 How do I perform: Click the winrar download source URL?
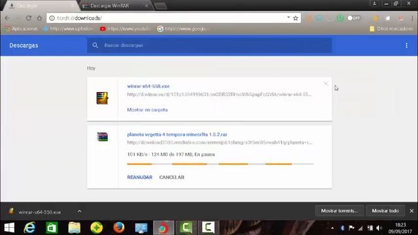[x=219, y=94]
